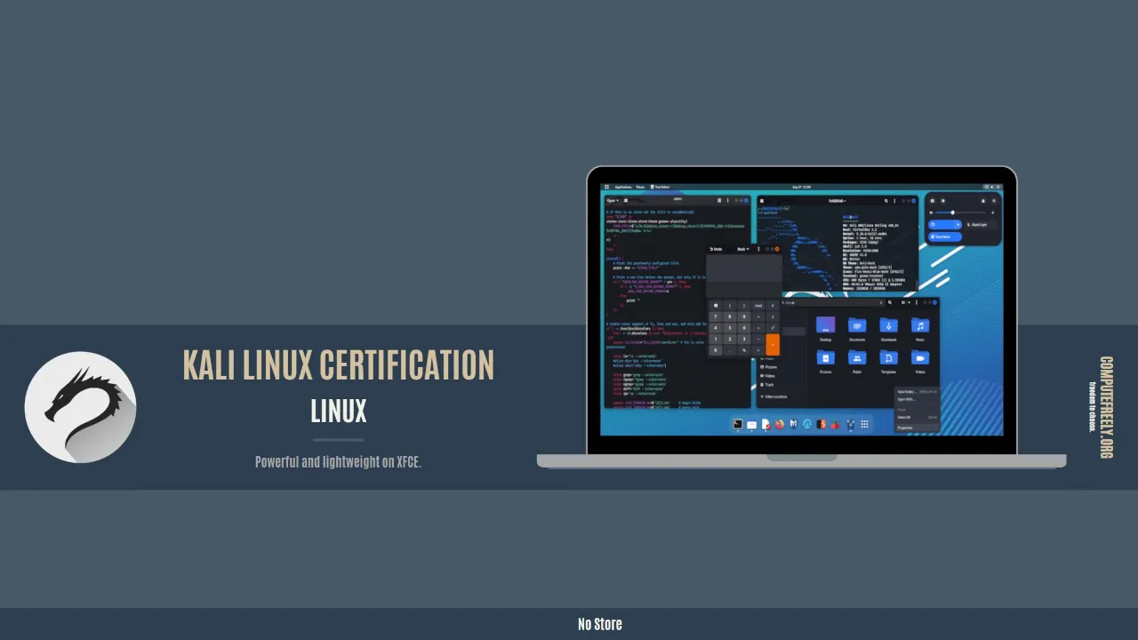Click the Undo button in calculator

(x=716, y=249)
